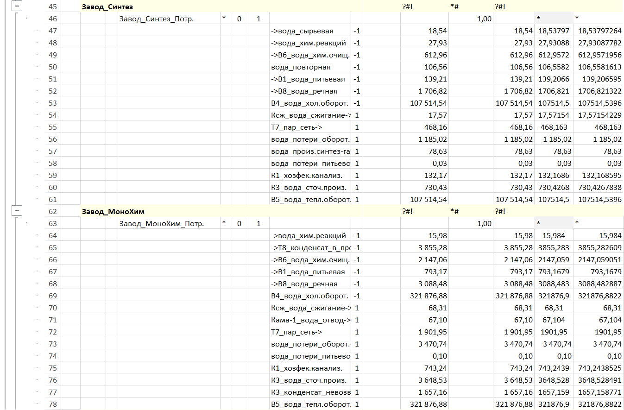Click cell containing 730,4267838
The width and height of the screenshot is (624, 410).
(x=598, y=188)
